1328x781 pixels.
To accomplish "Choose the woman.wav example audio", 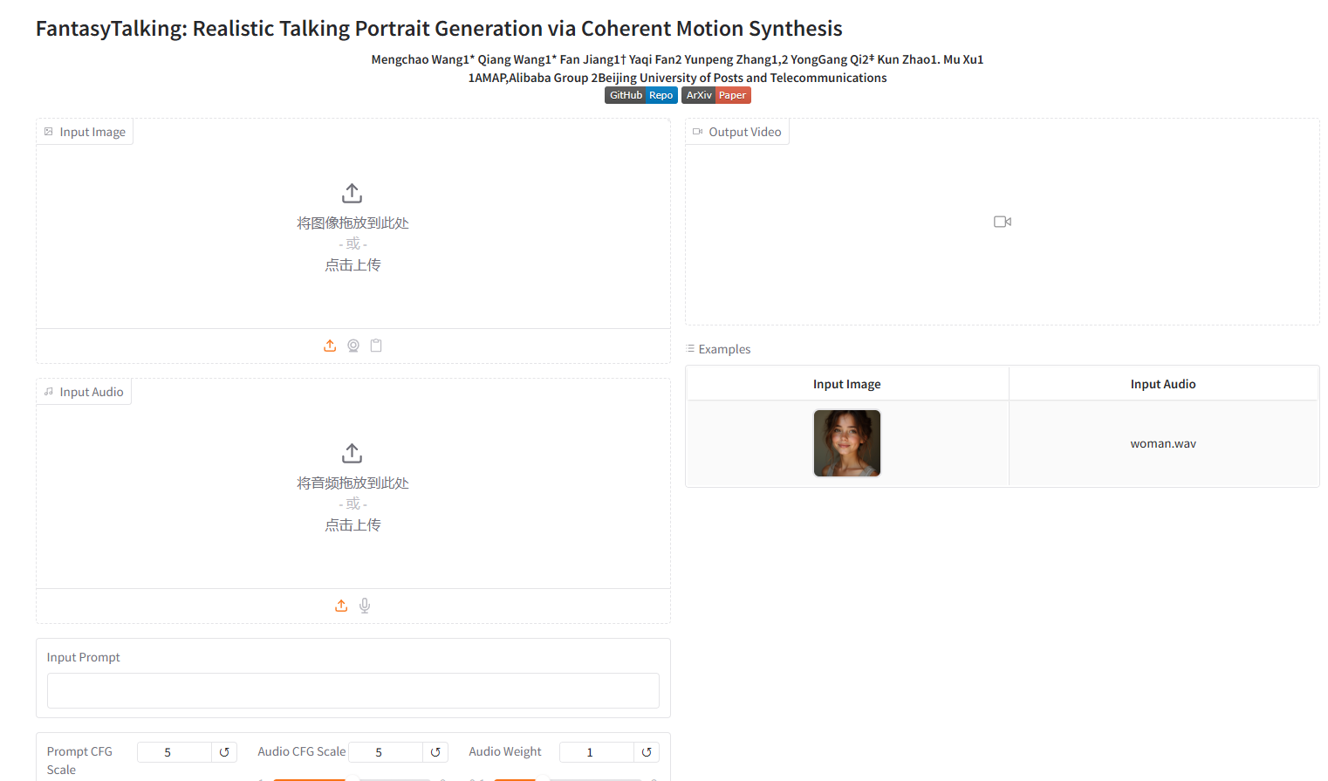I will (1163, 443).
